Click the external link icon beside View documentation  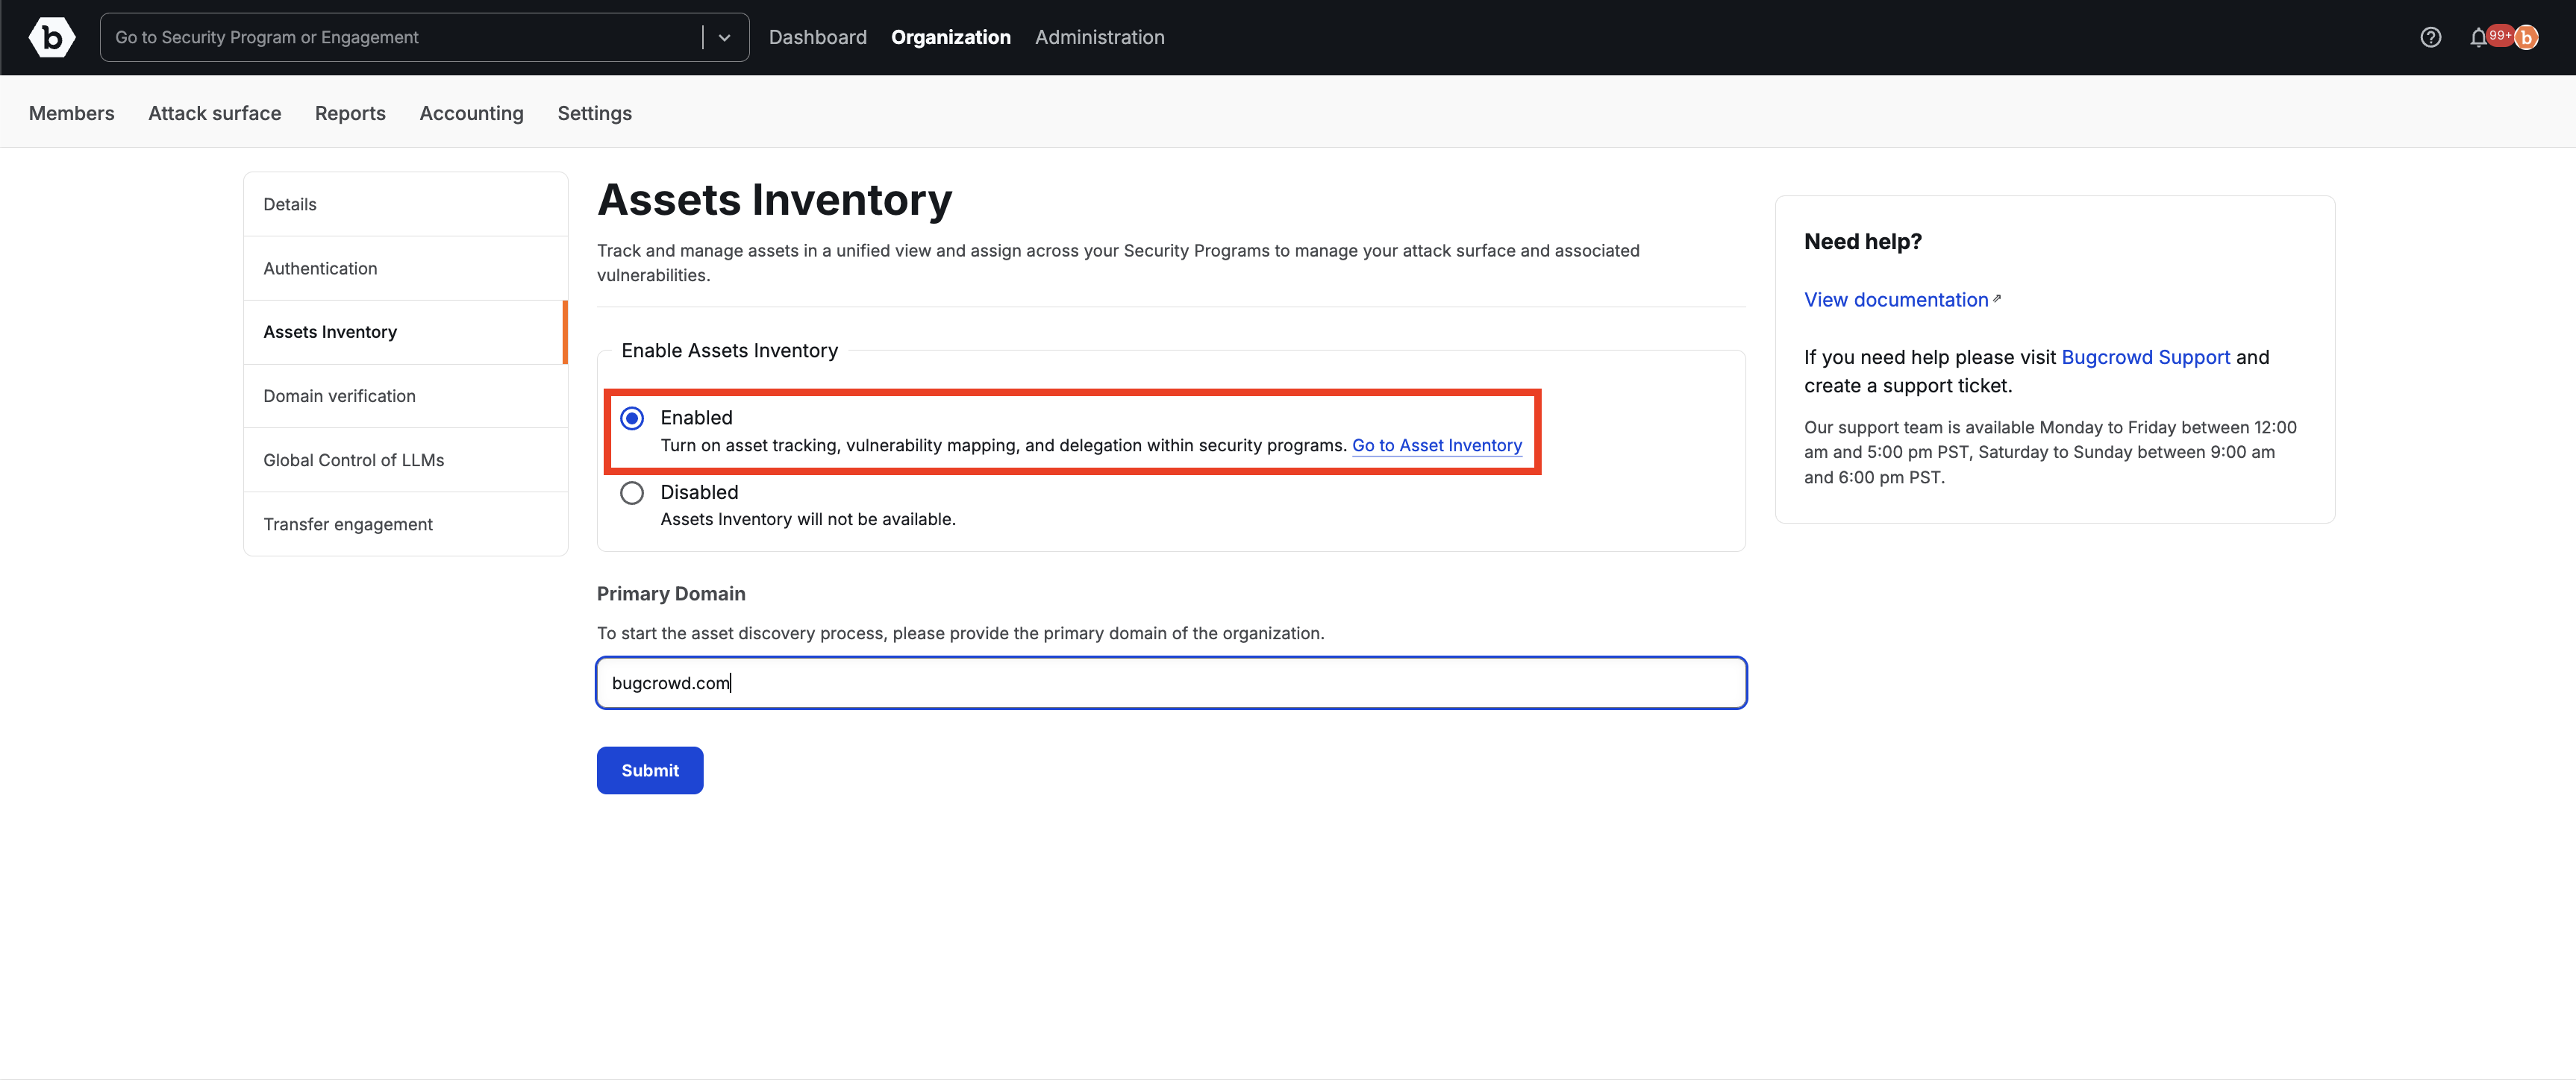pyautogui.click(x=1997, y=298)
